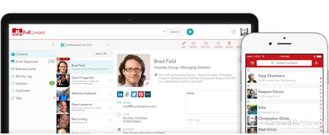Expand the FullContact.vcf (17) list dropdown
329x135 pixels.
click(x=107, y=45)
